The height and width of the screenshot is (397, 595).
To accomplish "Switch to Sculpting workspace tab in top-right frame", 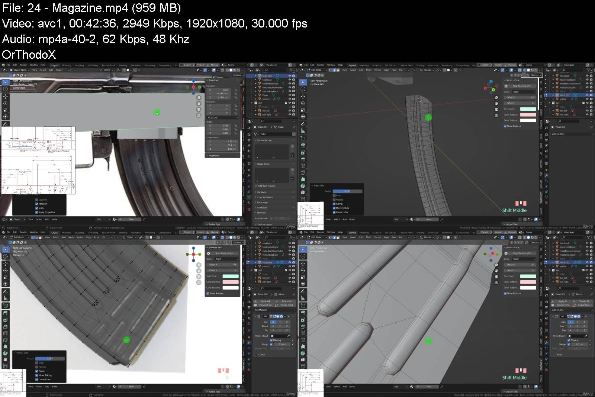I will [x=377, y=65].
